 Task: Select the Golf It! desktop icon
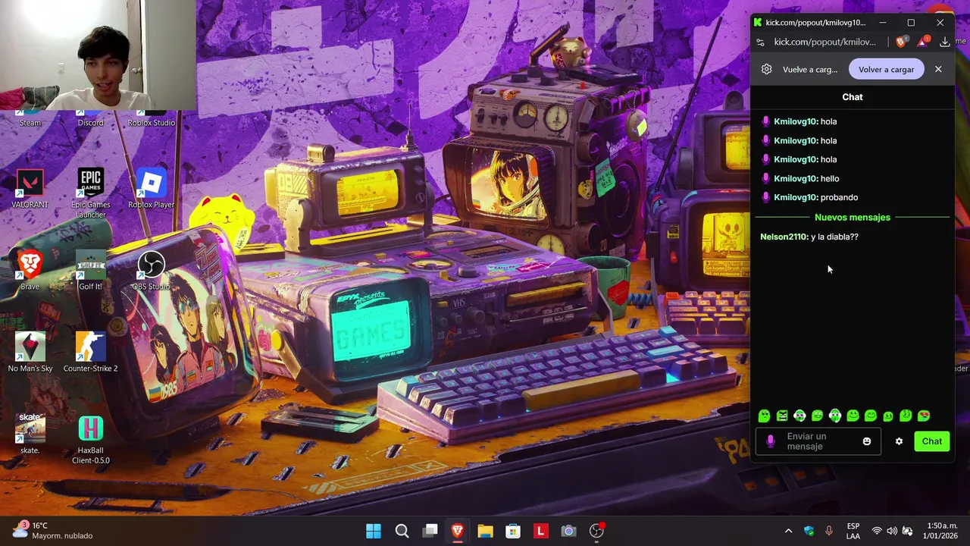[90, 271]
